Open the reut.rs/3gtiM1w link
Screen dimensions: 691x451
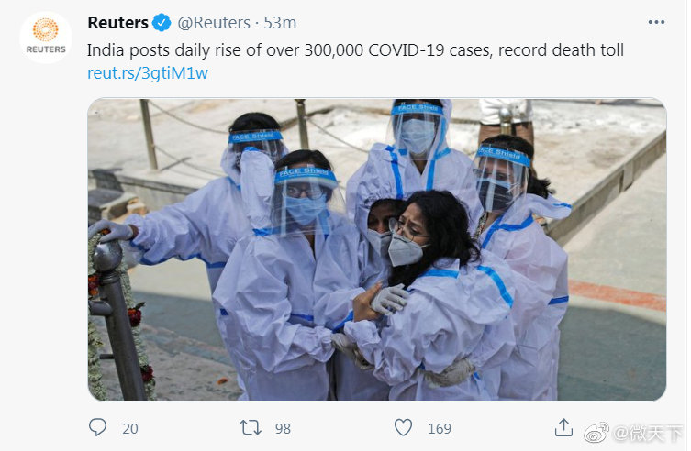[148, 73]
